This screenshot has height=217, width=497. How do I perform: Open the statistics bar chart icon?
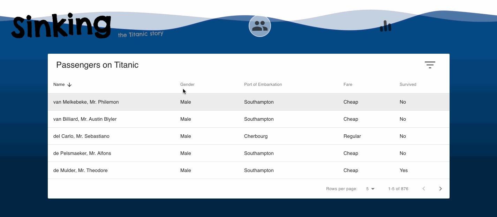coord(385,26)
